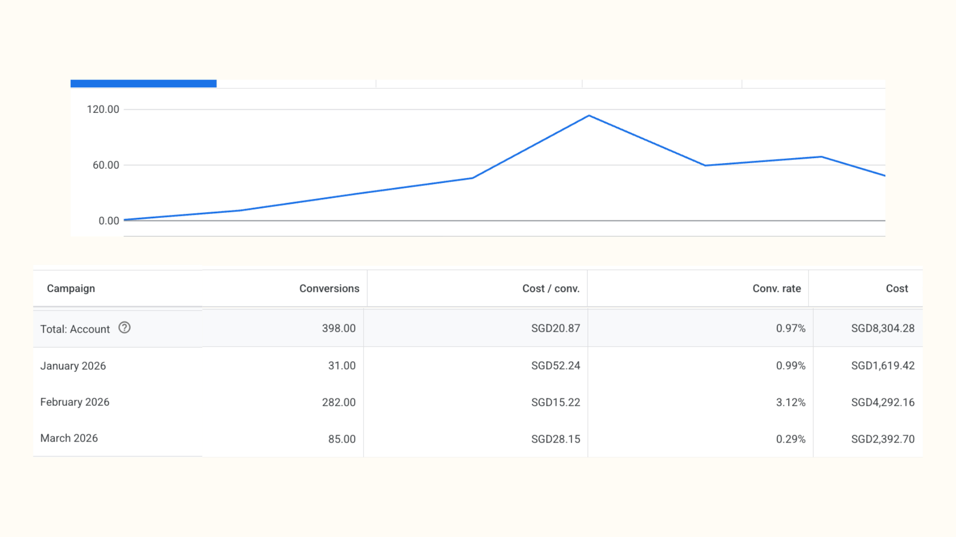Screen dimensions: 956x537
Task: Select the total cost SGD8,304.28 cell
Action: [883, 328]
